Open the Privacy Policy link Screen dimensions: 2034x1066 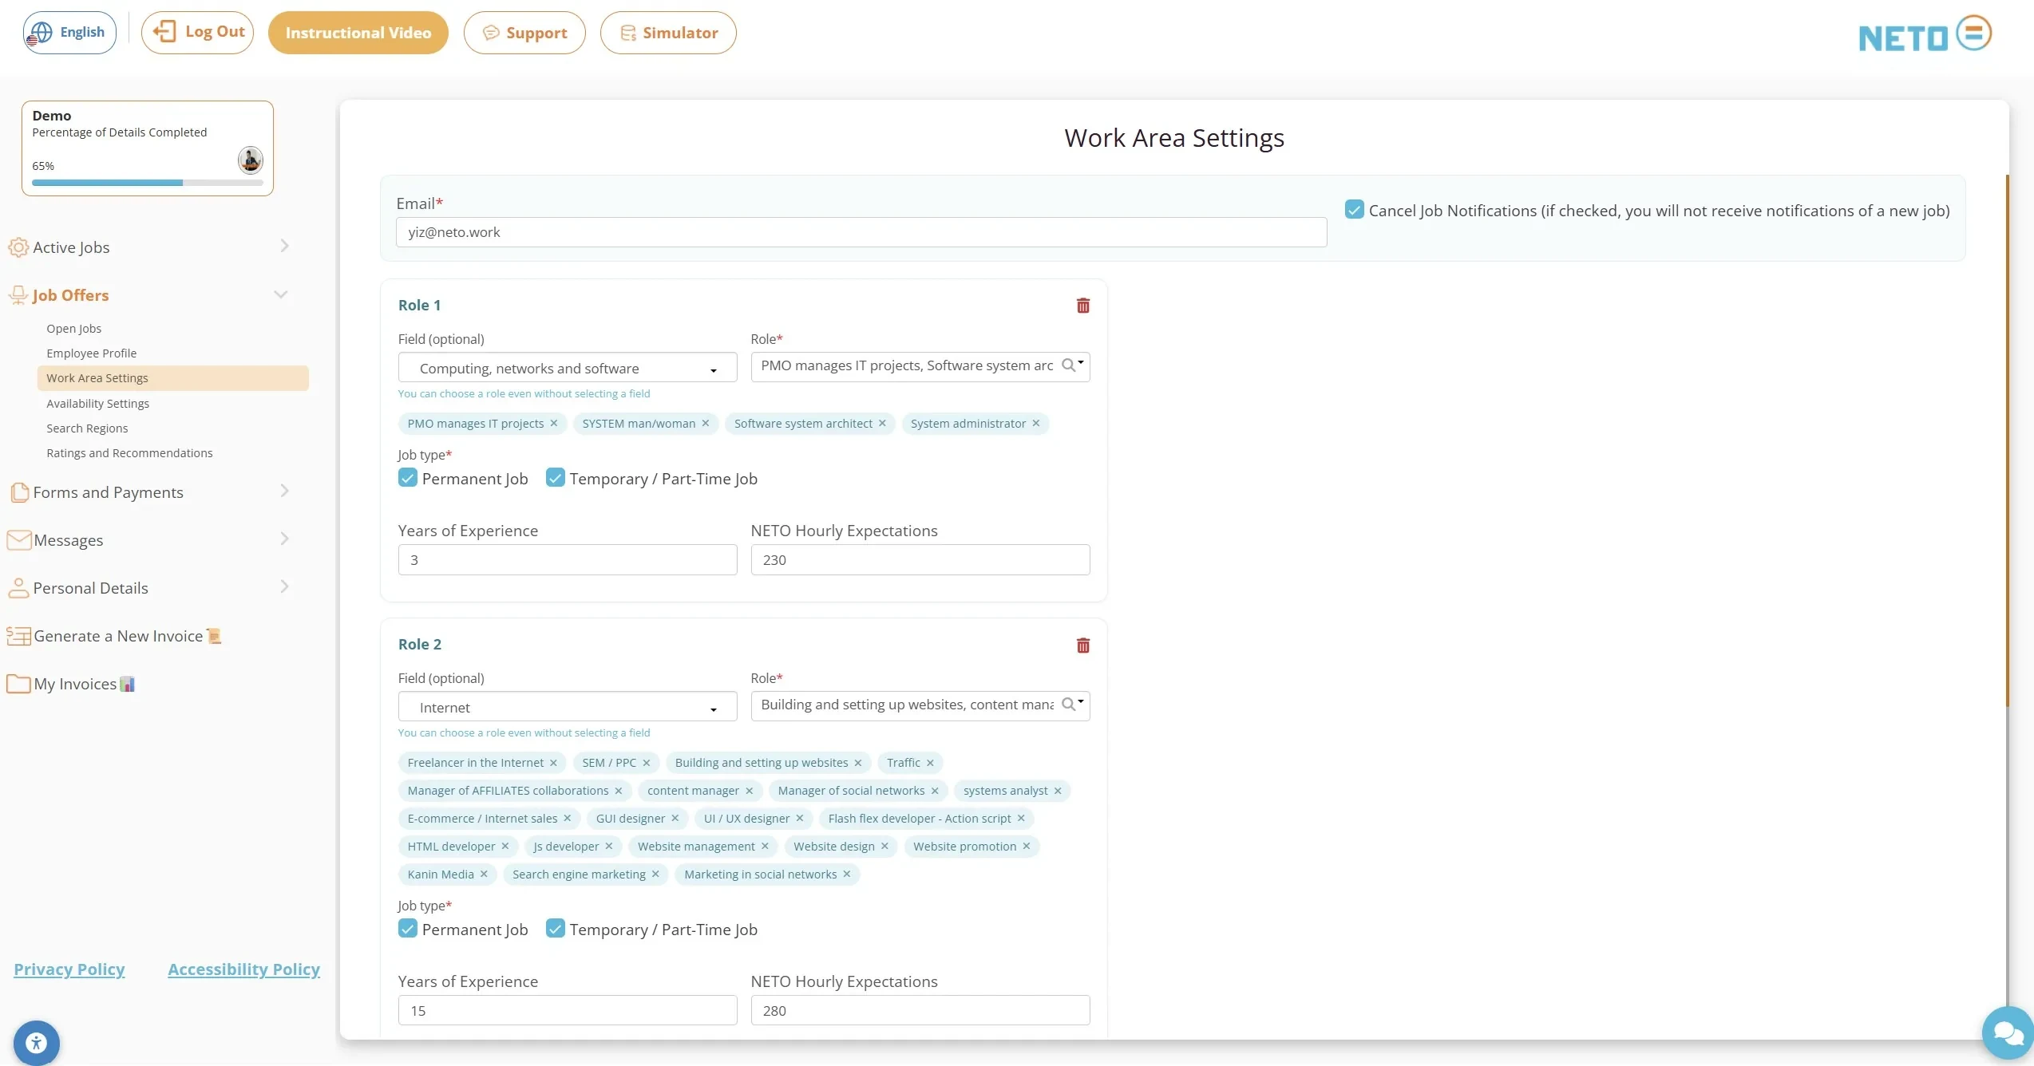69,969
